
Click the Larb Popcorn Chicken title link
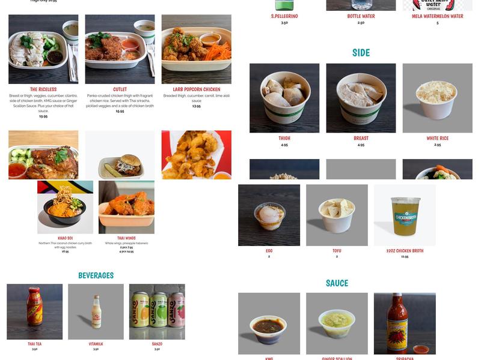pyautogui.click(x=197, y=89)
